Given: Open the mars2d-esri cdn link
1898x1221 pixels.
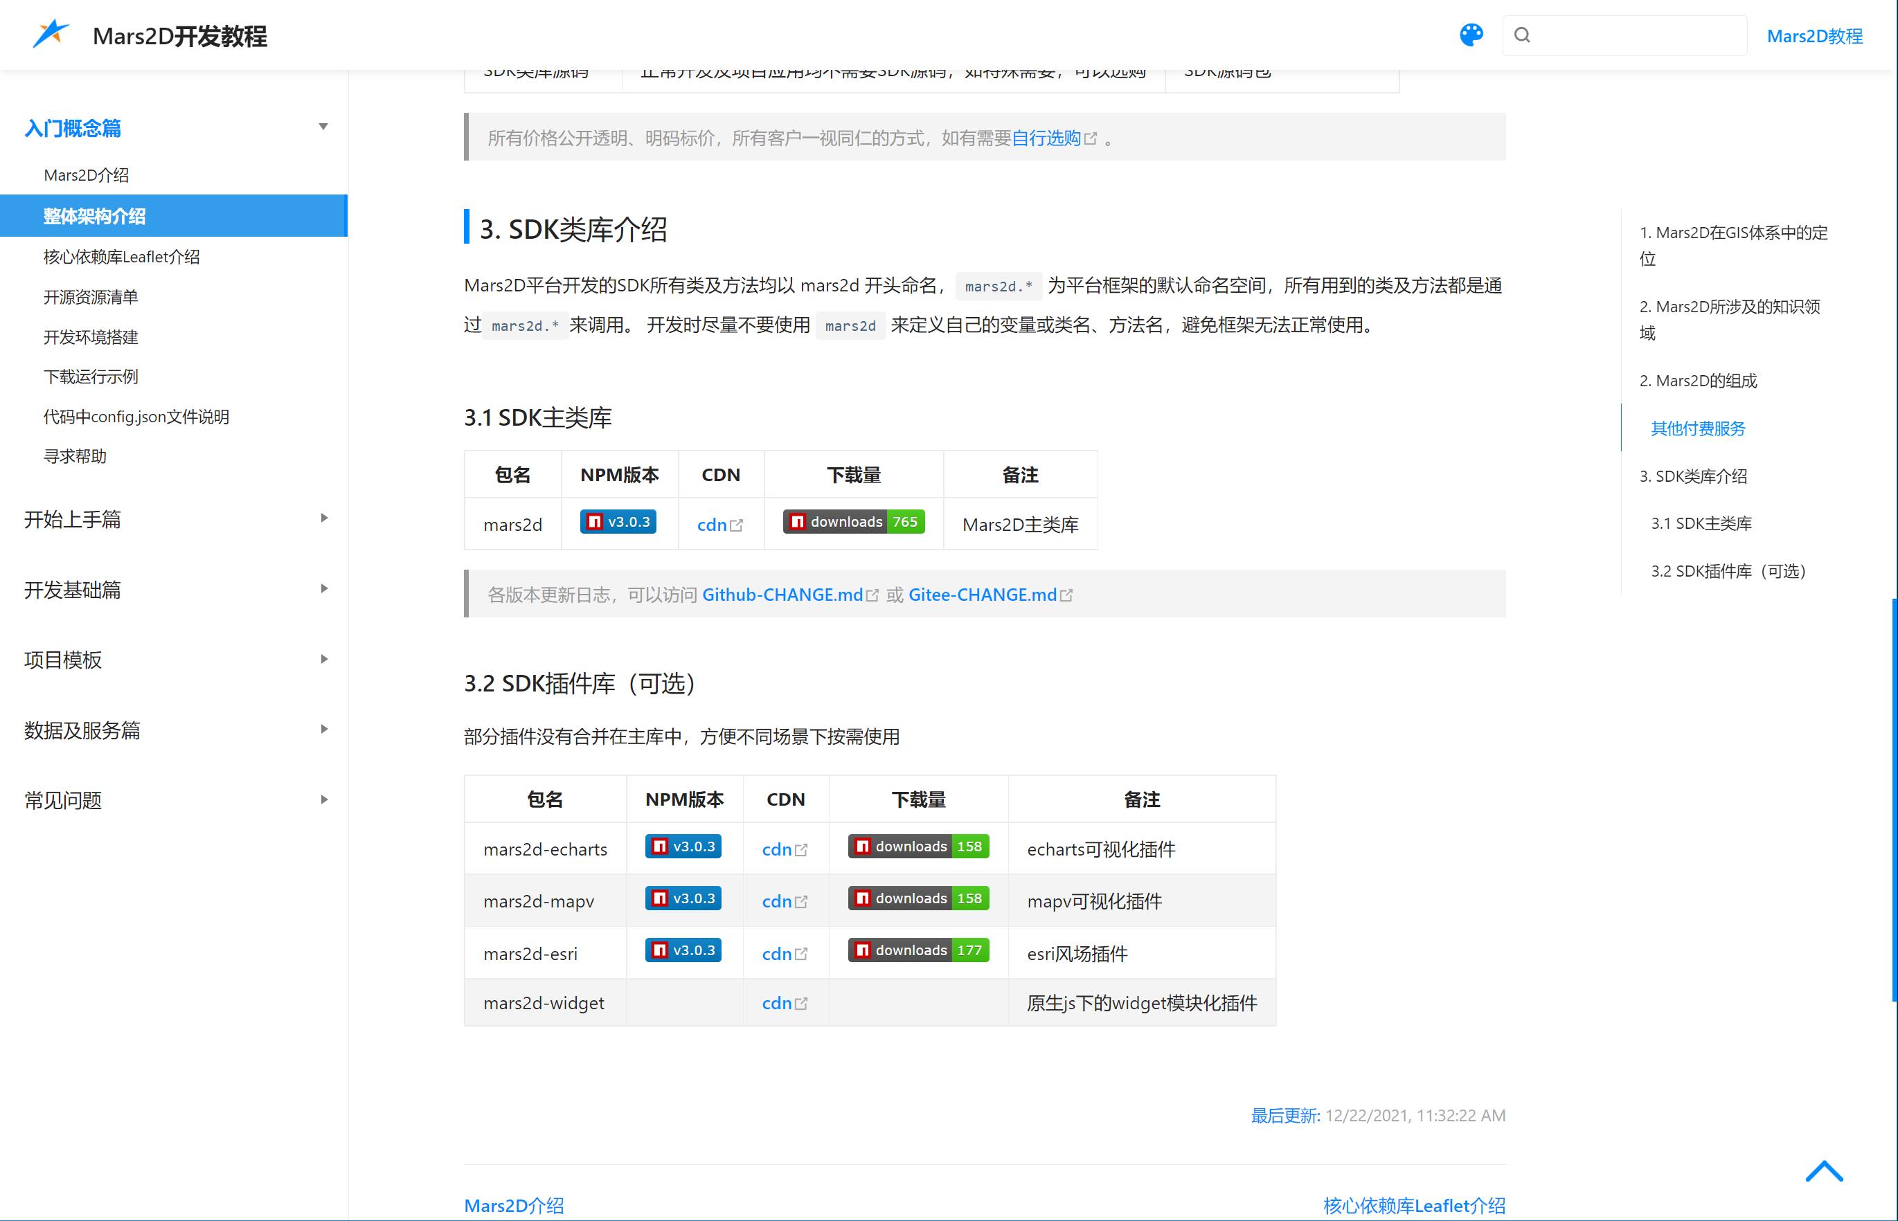Looking at the screenshot, I should pyautogui.click(x=785, y=953).
